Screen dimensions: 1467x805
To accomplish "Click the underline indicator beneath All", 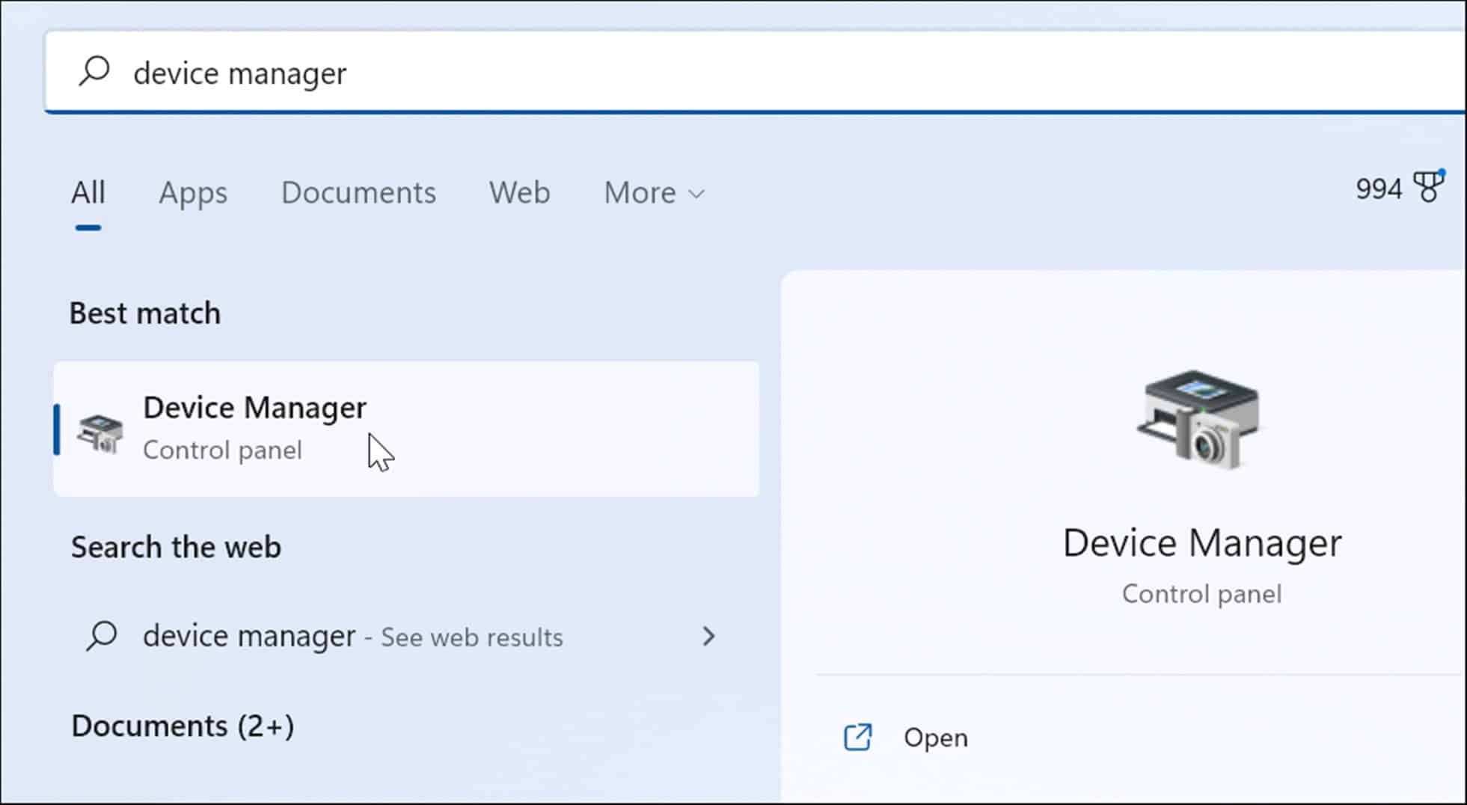I will pyautogui.click(x=88, y=227).
